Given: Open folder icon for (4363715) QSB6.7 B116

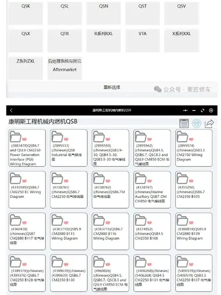Looking at the screenshot, I should [99, 220].
